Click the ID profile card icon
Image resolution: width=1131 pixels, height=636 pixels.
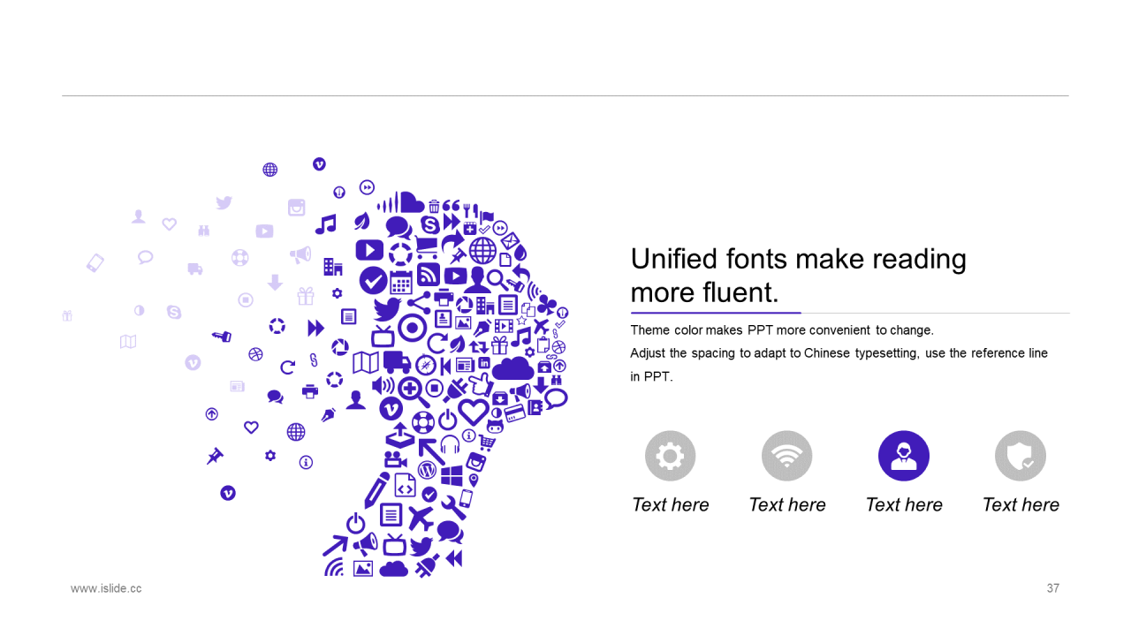[x=443, y=319]
